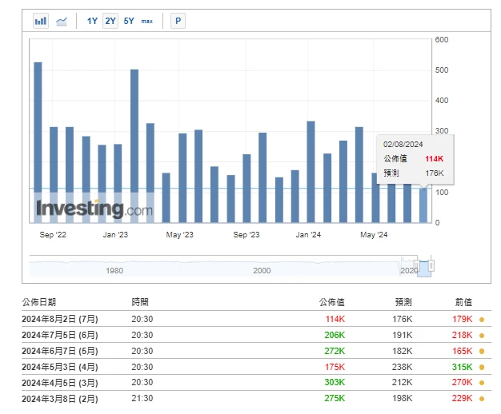
Task: Click the 公佈日期 column header
Action: click(39, 302)
